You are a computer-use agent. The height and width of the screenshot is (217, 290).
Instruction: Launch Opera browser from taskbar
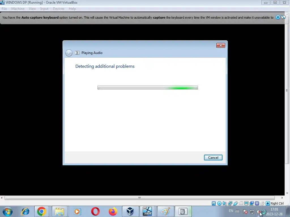[x=95, y=211]
